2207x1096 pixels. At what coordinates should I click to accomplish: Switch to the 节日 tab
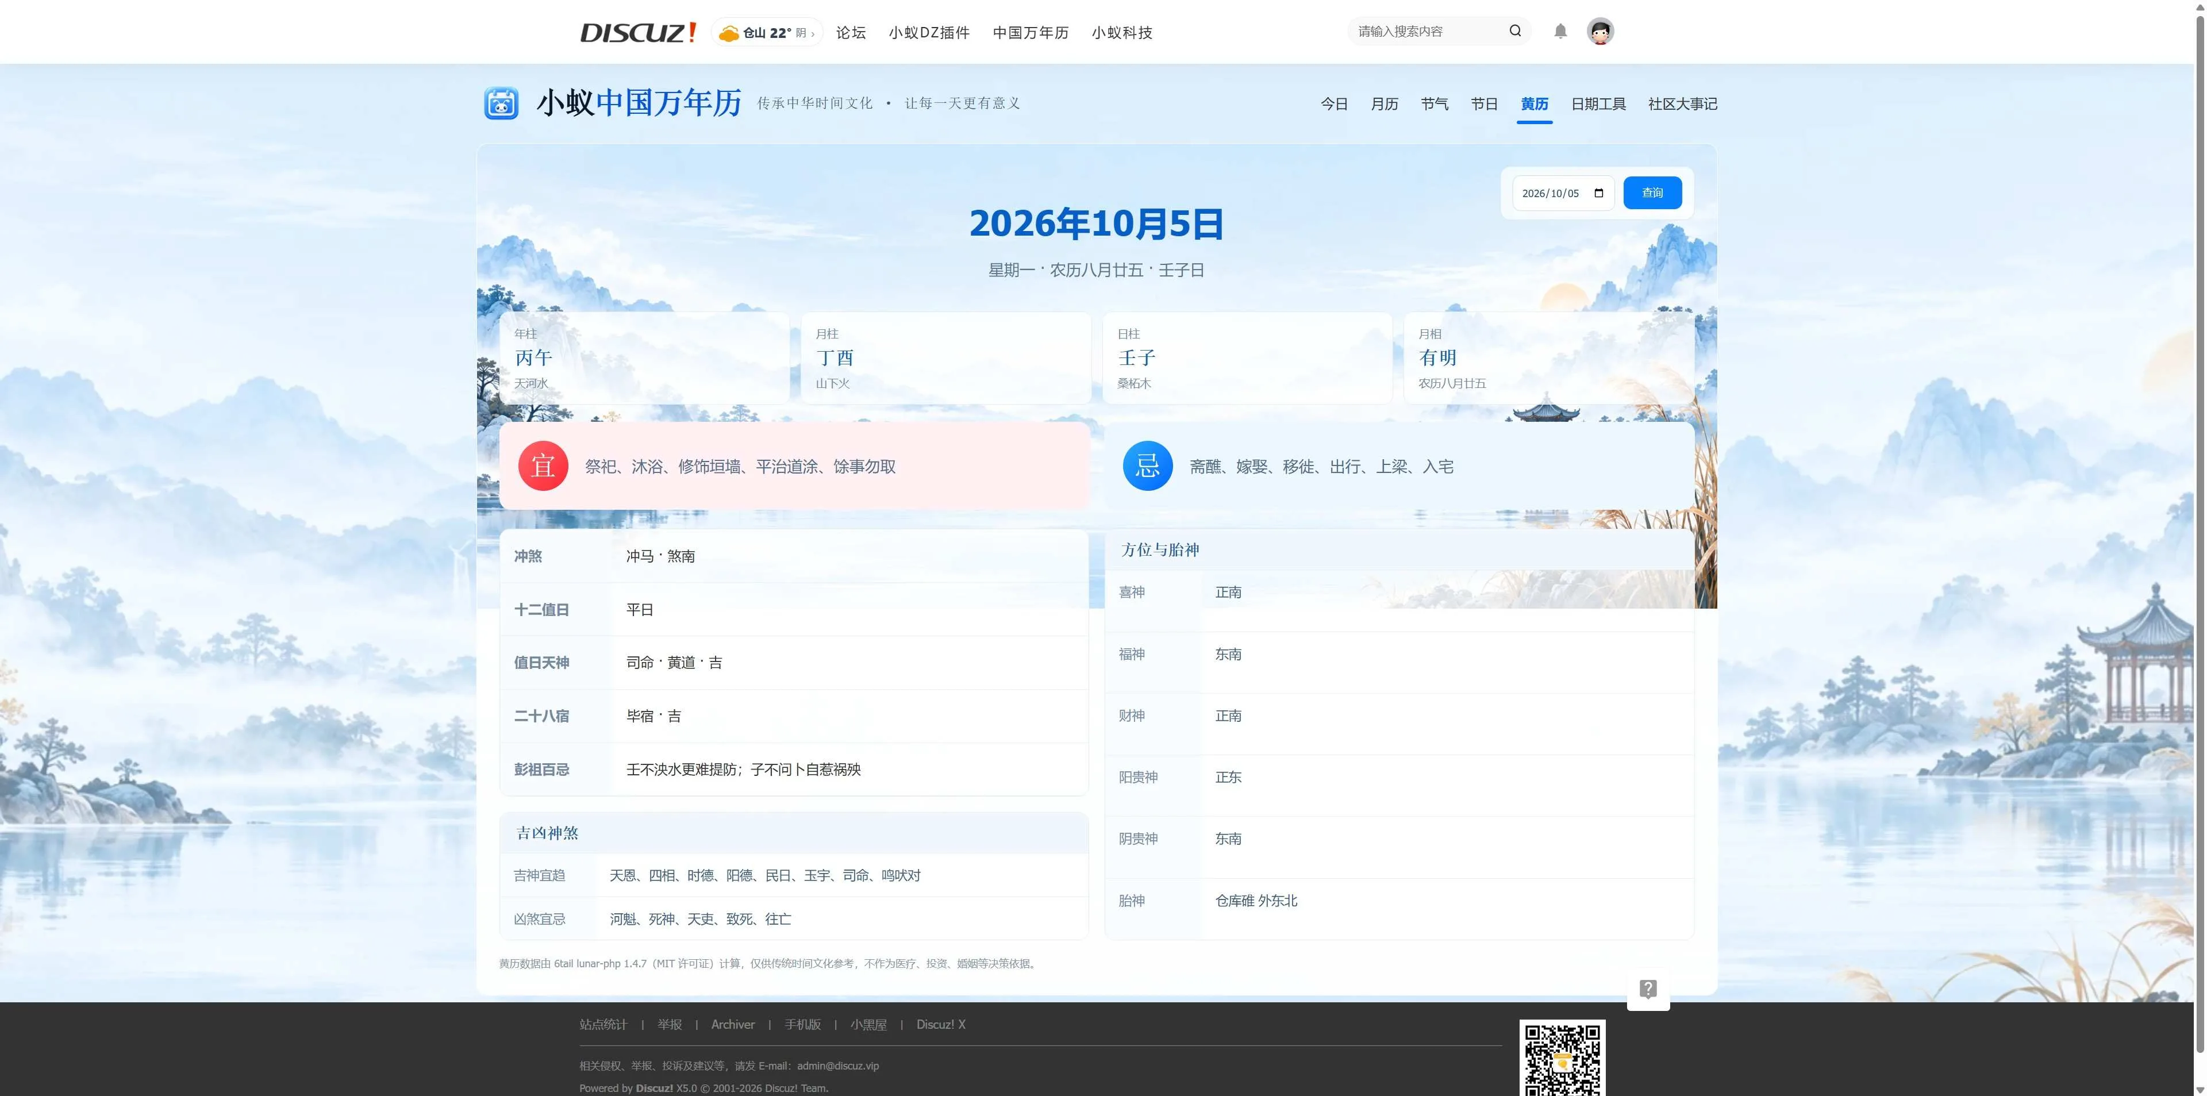coord(1484,103)
